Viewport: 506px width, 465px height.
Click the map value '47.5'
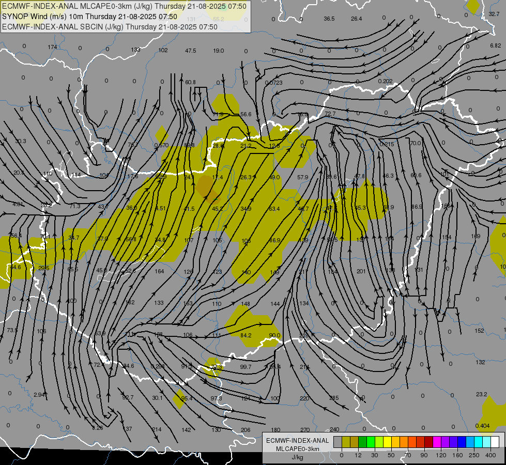[191, 51]
